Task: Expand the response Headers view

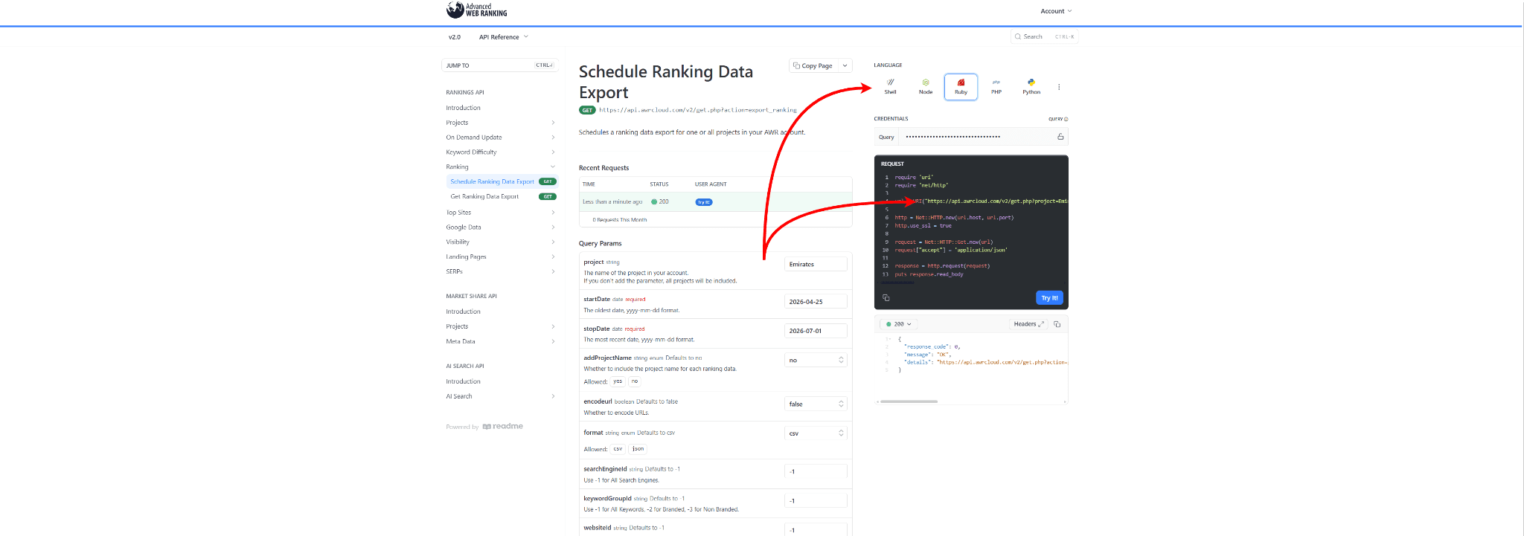Action: click(x=1028, y=324)
